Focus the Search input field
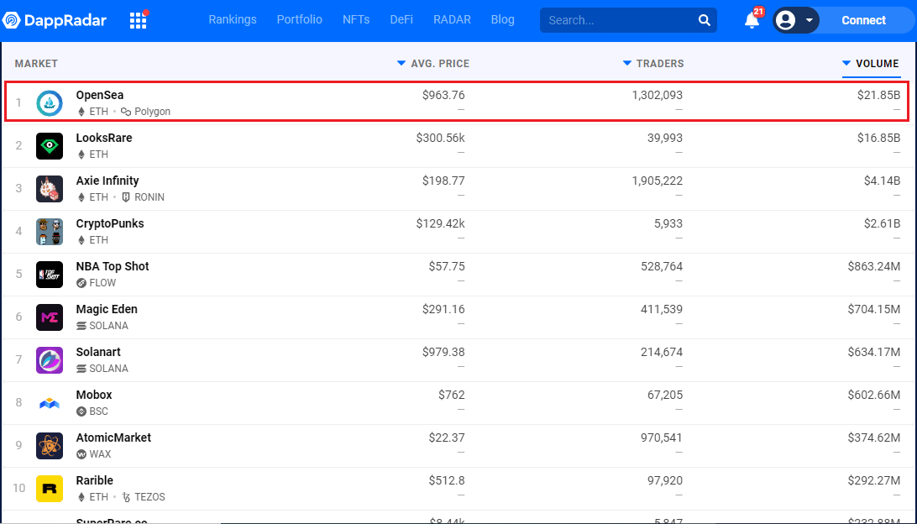This screenshot has height=524, width=917. [x=617, y=20]
